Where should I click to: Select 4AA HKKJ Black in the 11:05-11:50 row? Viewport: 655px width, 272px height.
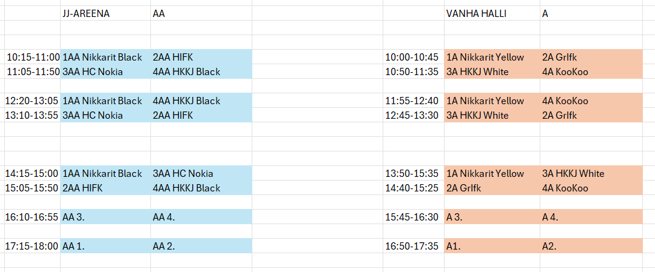pos(187,72)
